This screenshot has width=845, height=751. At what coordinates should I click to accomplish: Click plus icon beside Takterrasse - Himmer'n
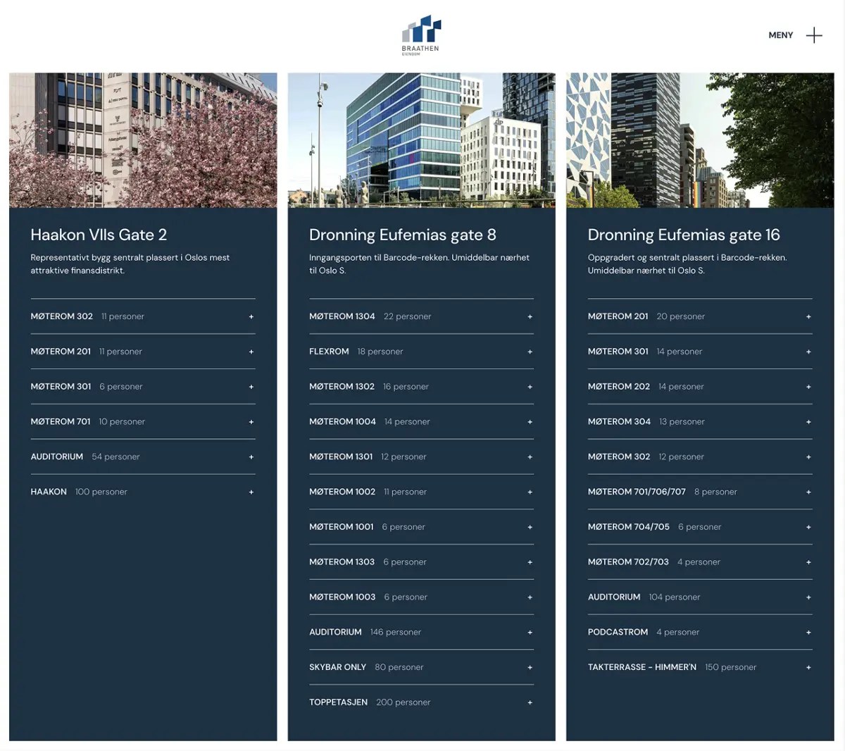coord(808,667)
